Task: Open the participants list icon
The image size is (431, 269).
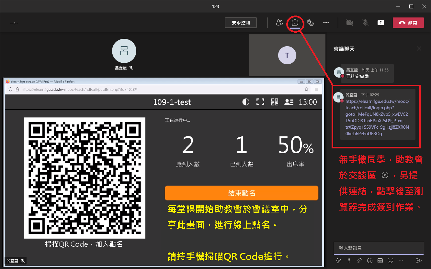Action: tap(279, 23)
